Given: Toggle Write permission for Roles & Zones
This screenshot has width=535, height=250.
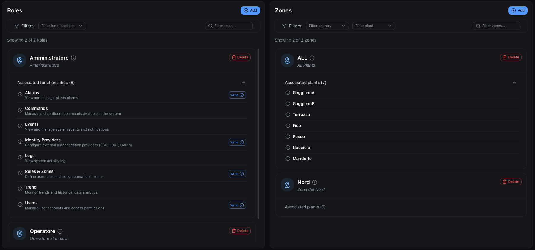Looking at the screenshot, I should [x=237, y=174].
